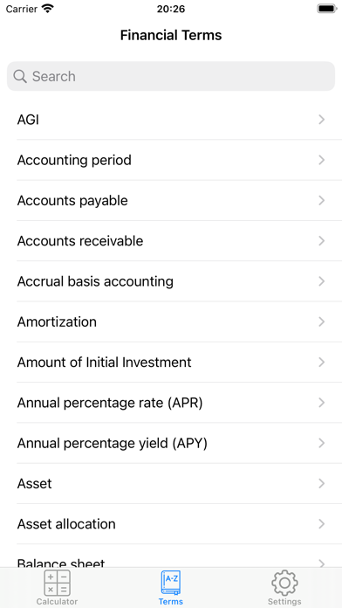
Task: Tap the magnifying glass search icon
Action: [20, 76]
